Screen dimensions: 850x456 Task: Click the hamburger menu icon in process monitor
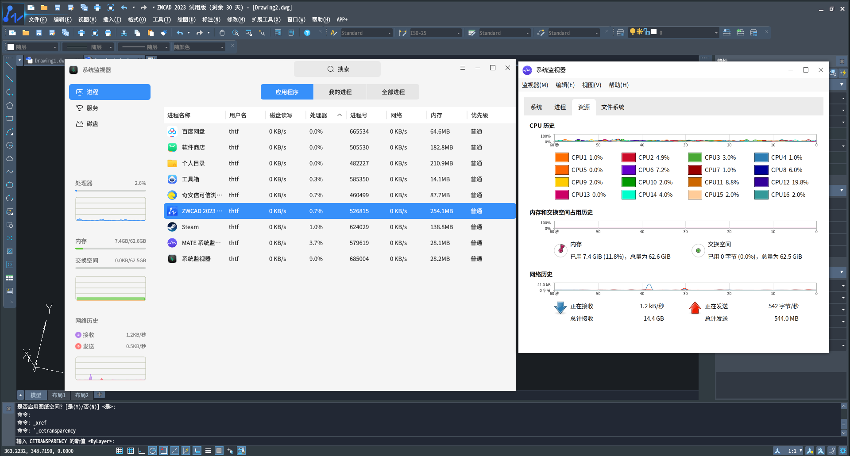coord(462,68)
